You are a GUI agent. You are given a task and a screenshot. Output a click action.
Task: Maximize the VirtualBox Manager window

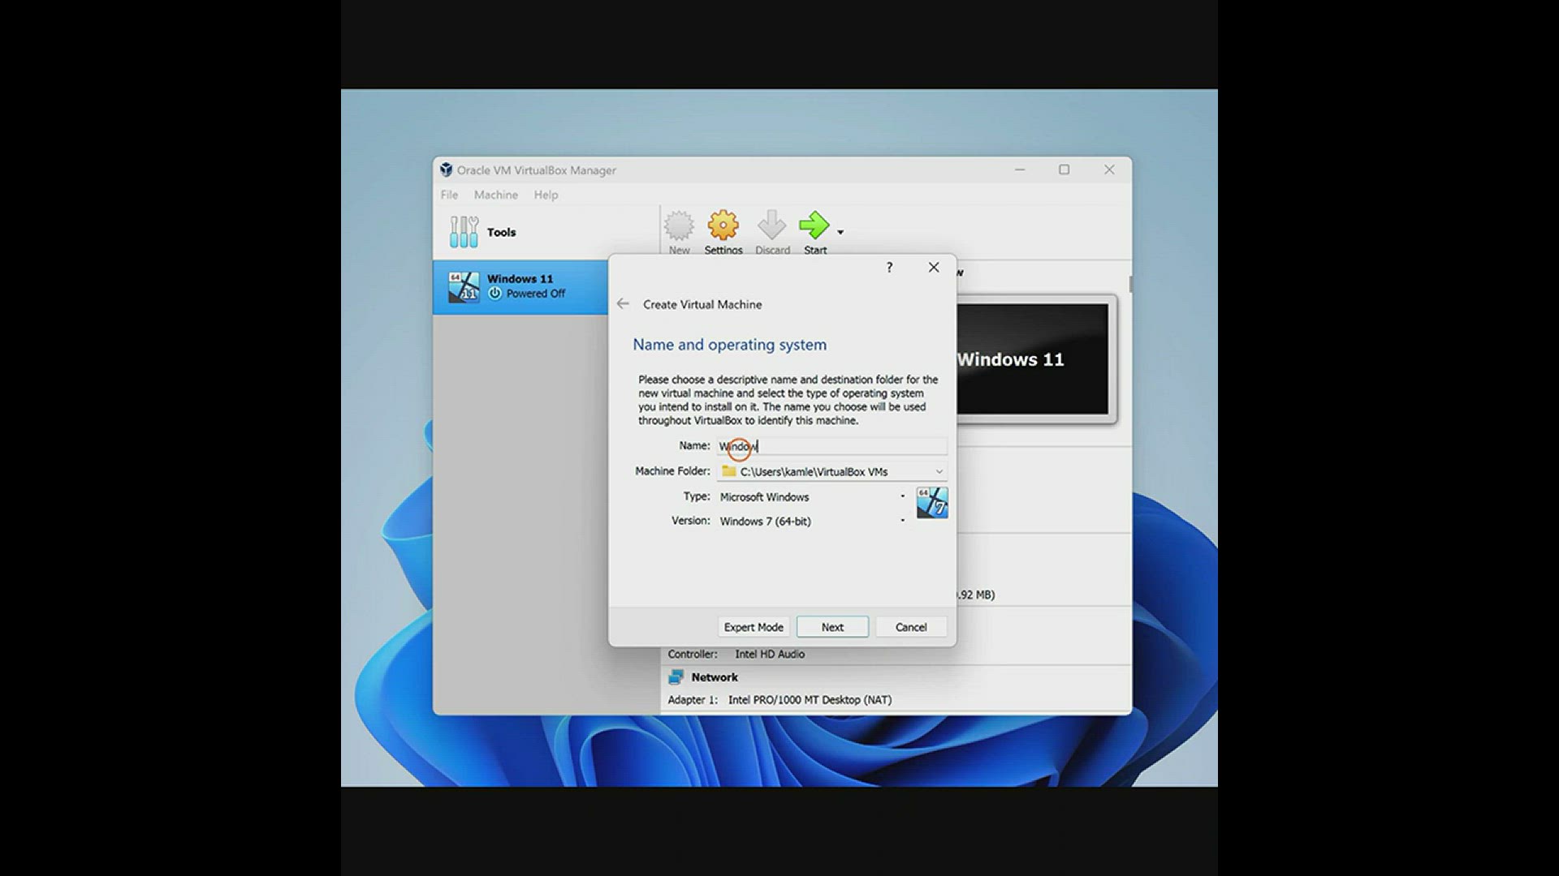point(1064,170)
